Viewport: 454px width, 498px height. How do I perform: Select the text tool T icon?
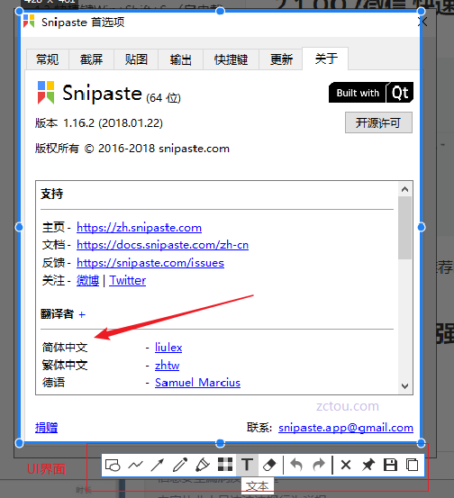coord(247,465)
